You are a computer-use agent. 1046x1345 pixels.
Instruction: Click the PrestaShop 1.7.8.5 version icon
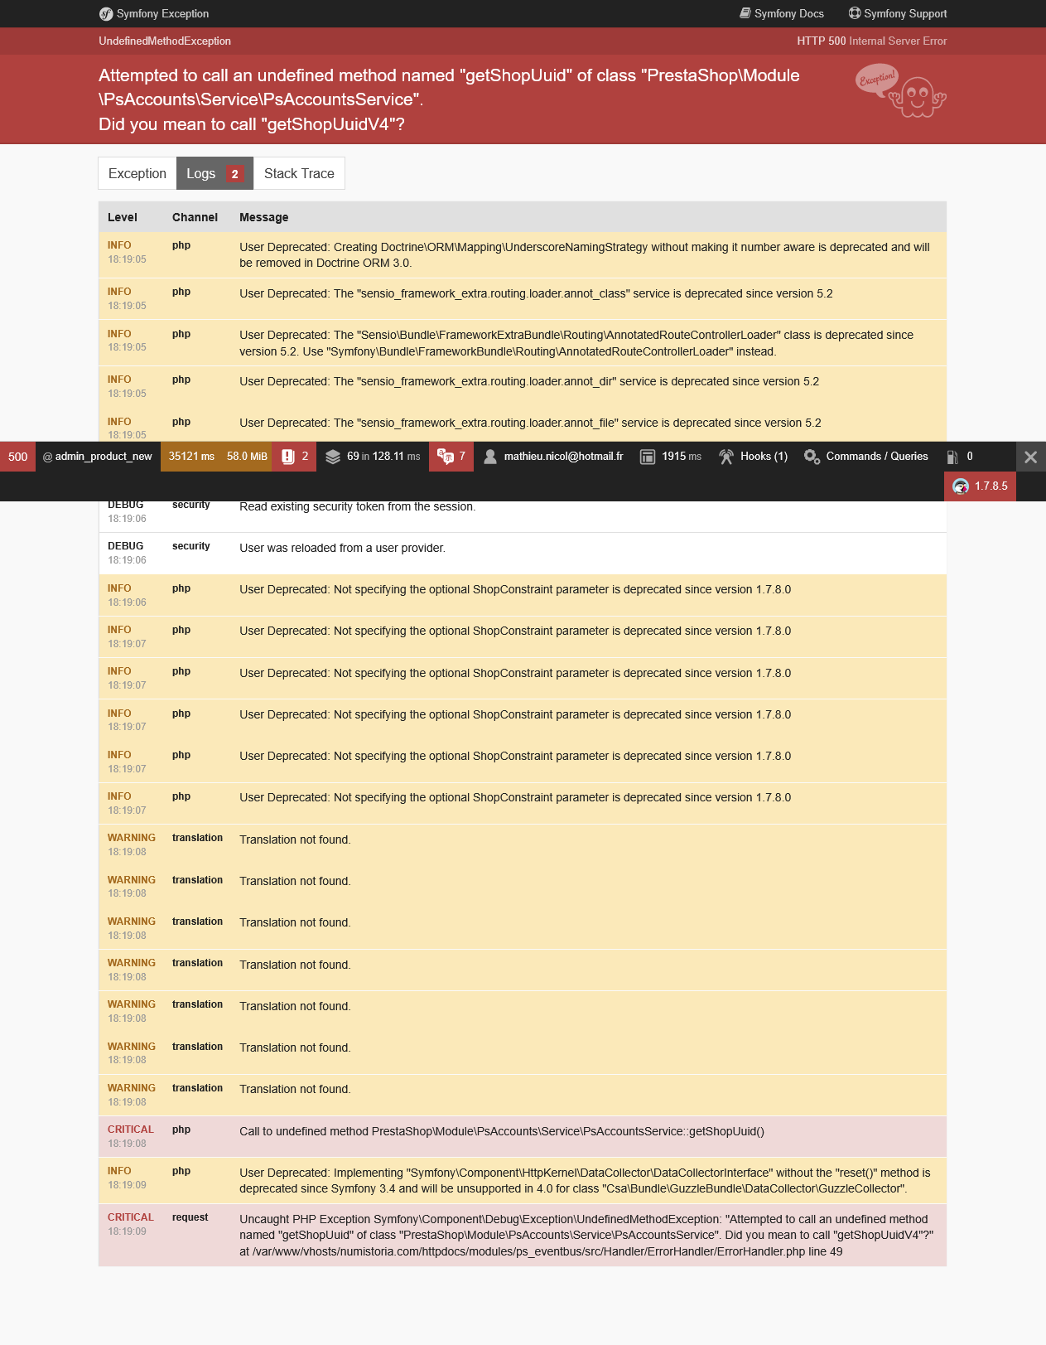(x=961, y=486)
